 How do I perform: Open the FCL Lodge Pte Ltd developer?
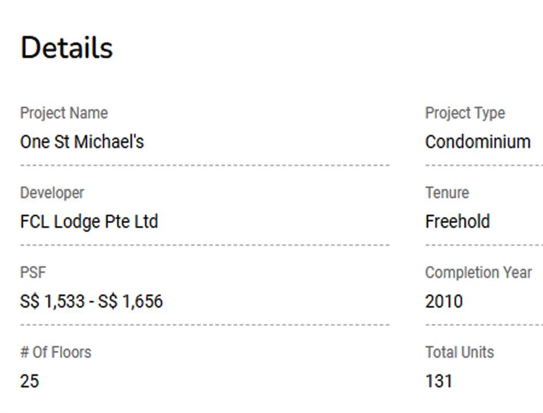click(x=89, y=222)
